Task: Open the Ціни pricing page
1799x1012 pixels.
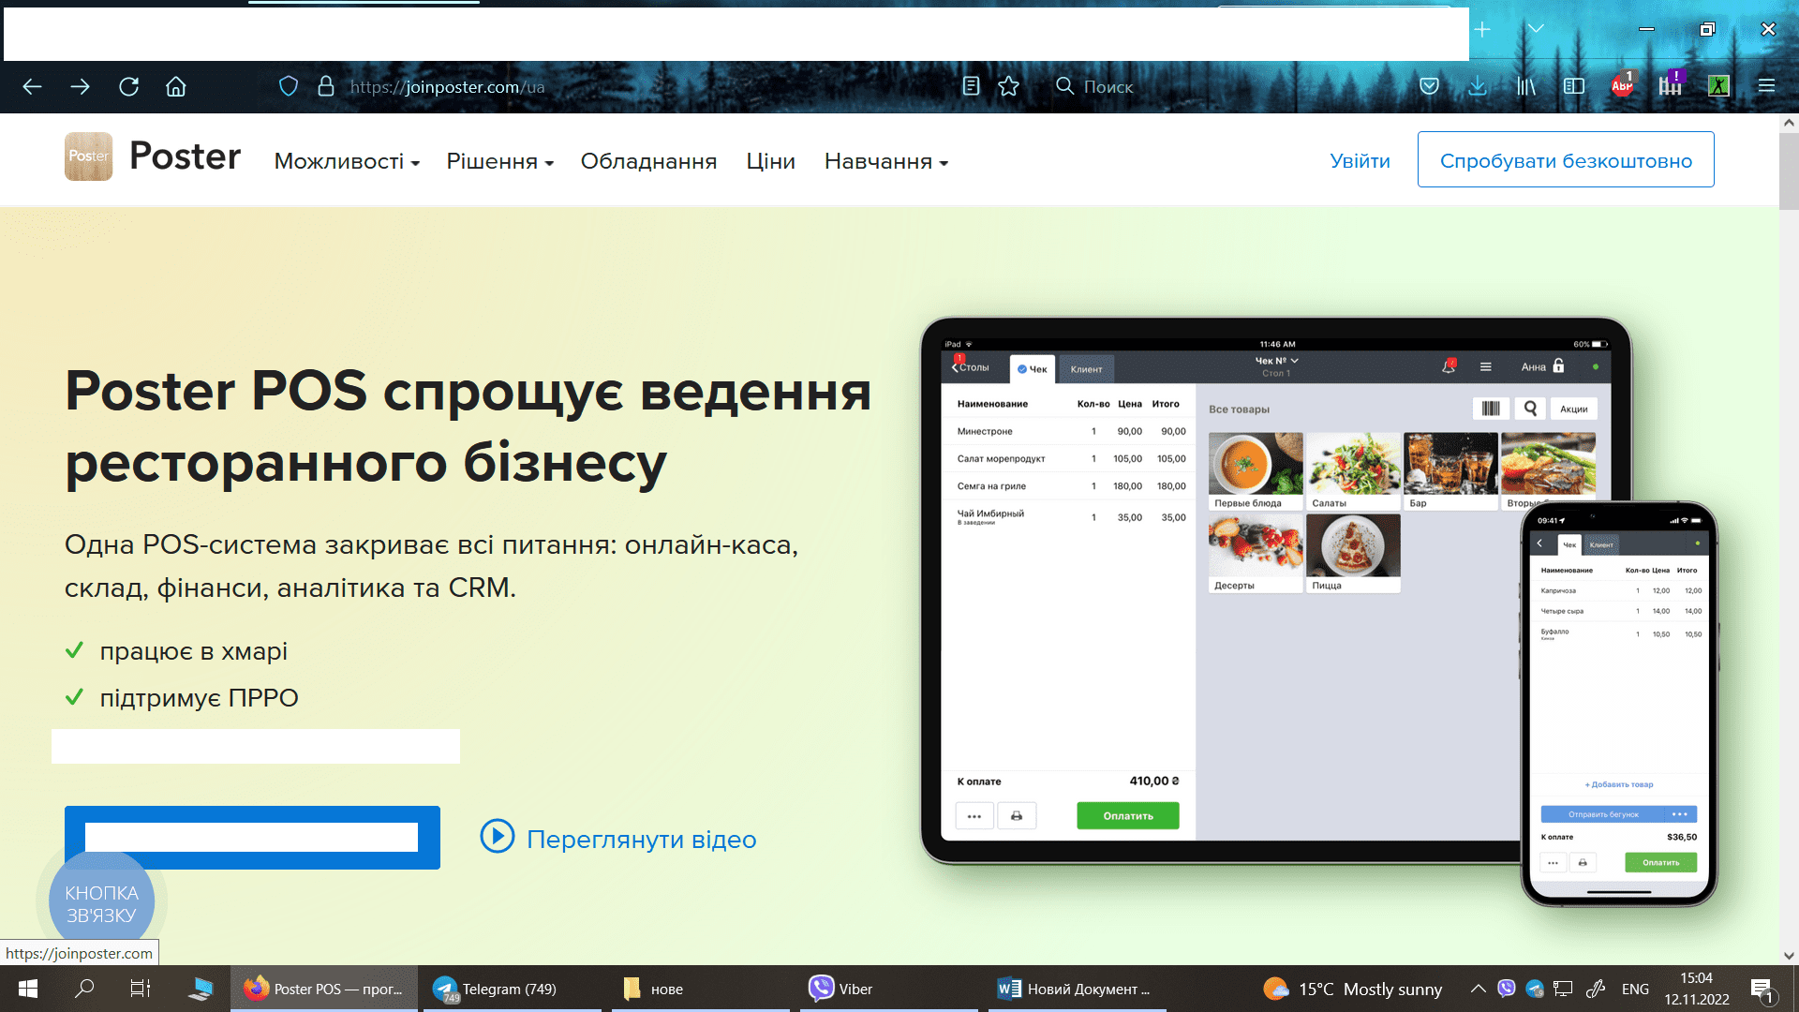Action: pyautogui.click(x=770, y=161)
